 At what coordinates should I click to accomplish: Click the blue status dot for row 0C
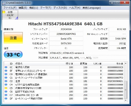6,67
